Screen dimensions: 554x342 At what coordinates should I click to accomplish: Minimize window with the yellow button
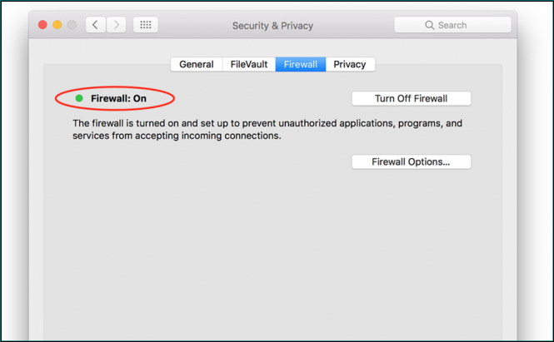(58, 25)
